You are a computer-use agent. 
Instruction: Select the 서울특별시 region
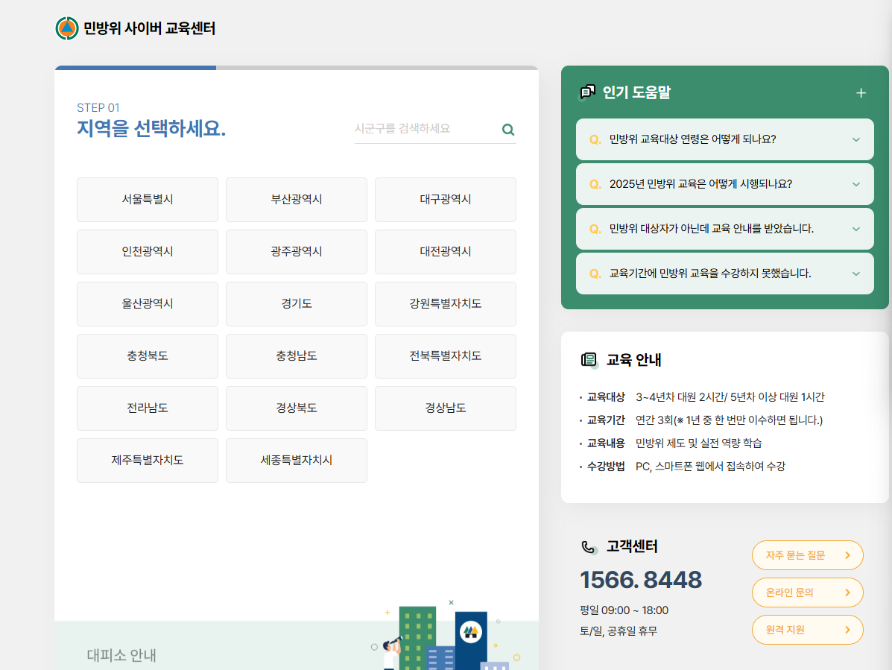coord(147,200)
